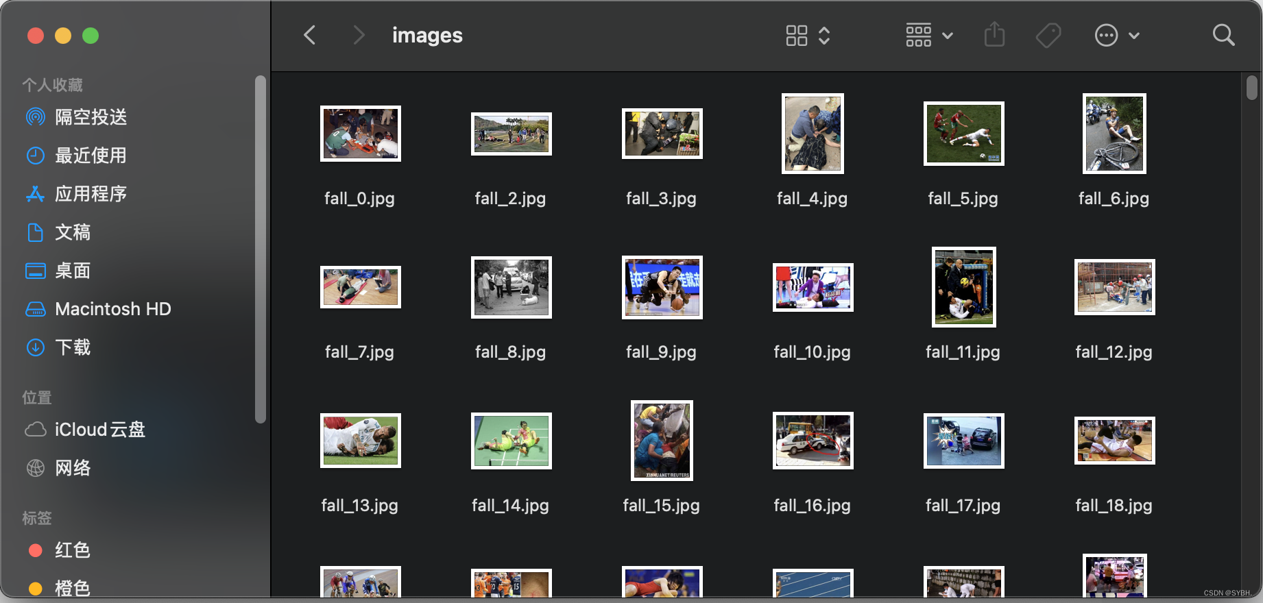This screenshot has height=603, width=1263.
Task: Select the fall_13.jpg thumbnail
Action: [361, 441]
